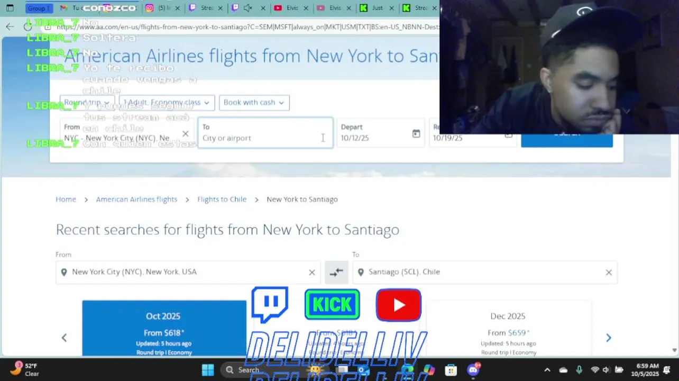Click the page scrollbar down arrow
Image resolution: width=679 pixels, height=381 pixels.
pos(674,350)
